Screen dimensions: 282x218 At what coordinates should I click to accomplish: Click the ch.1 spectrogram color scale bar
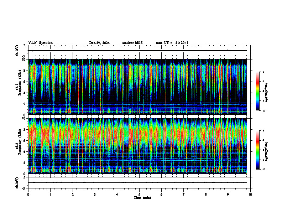coord(257,91)
